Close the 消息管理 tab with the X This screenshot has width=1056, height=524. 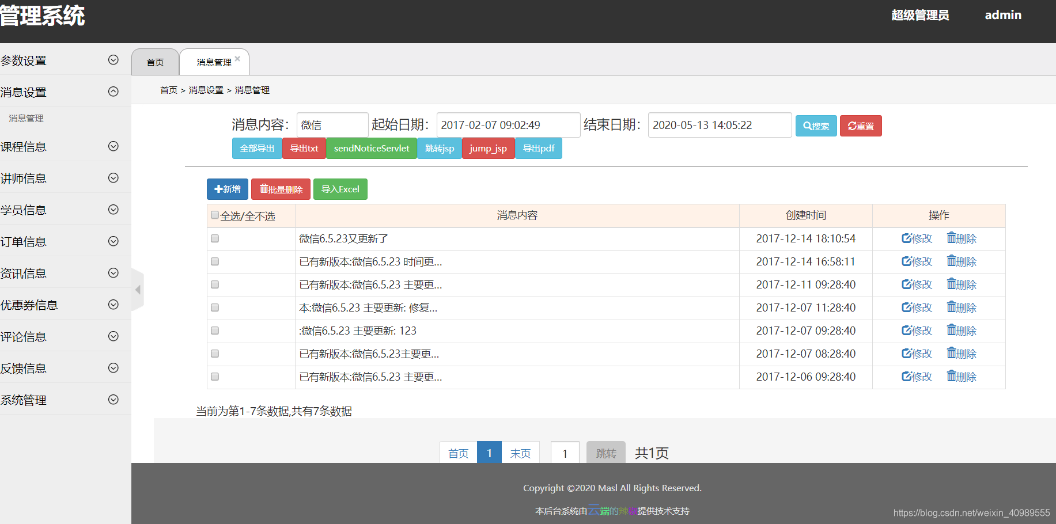pos(237,58)
